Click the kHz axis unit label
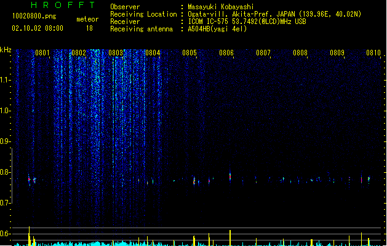387x246 pixels. [x=6, y=50]
